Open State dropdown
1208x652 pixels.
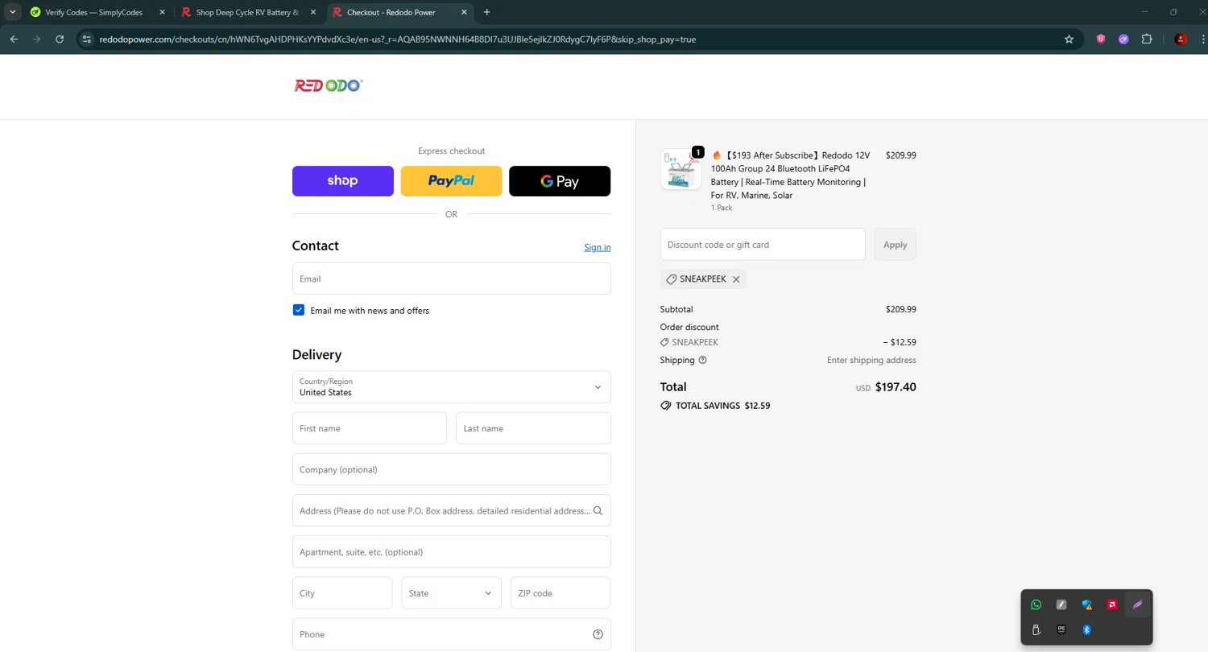click(x=451, y=593)
